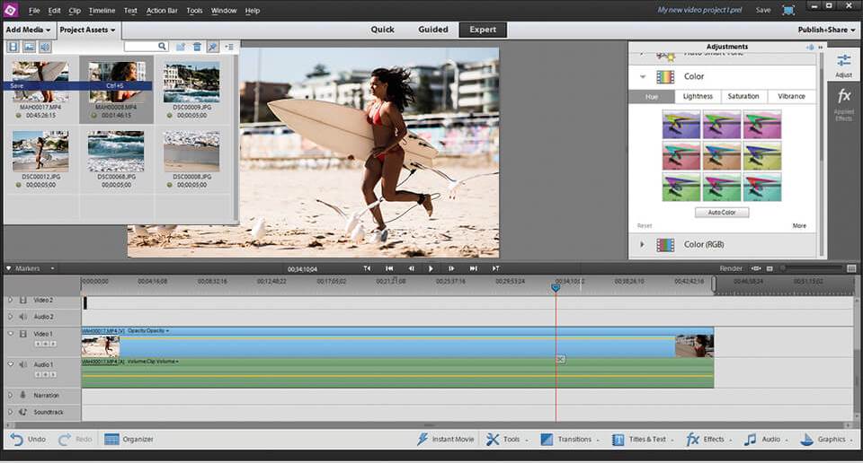Toggle the Audio 2 track mute speaker
Image resolution: width=863 pixels, height=463 pixels.
pos(23,317)
